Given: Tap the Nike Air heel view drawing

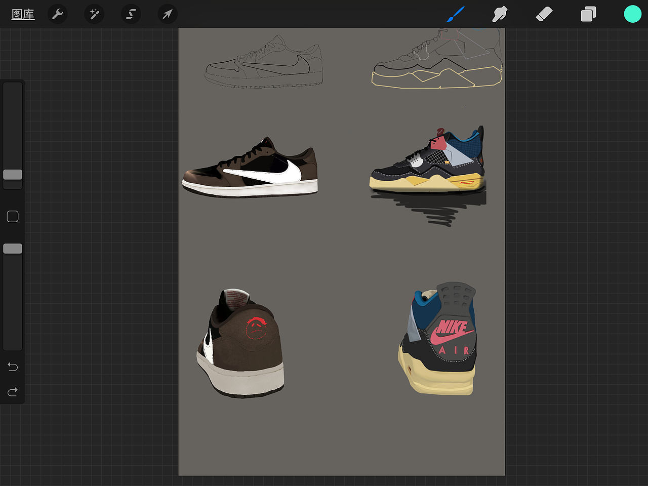Looking at the screenshot, I should click(x=437, y=338).
